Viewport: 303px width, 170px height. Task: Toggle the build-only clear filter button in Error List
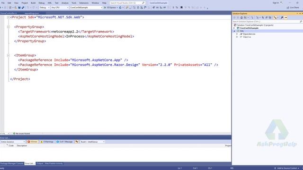click(x=77, y=142)
